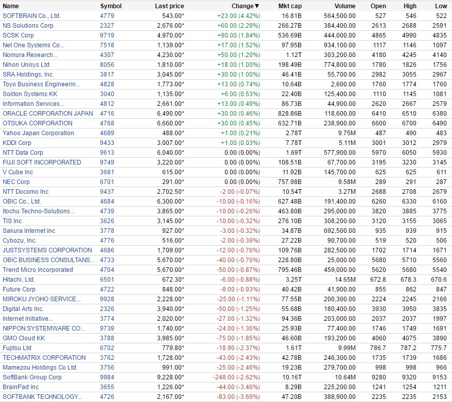
Task: Open NTT Docomo Inc link
Action: pos(26,192)
